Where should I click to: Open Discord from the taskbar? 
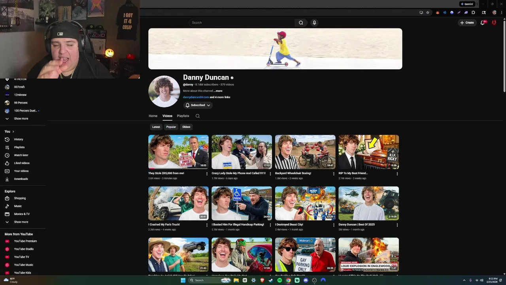coord(306,280)
